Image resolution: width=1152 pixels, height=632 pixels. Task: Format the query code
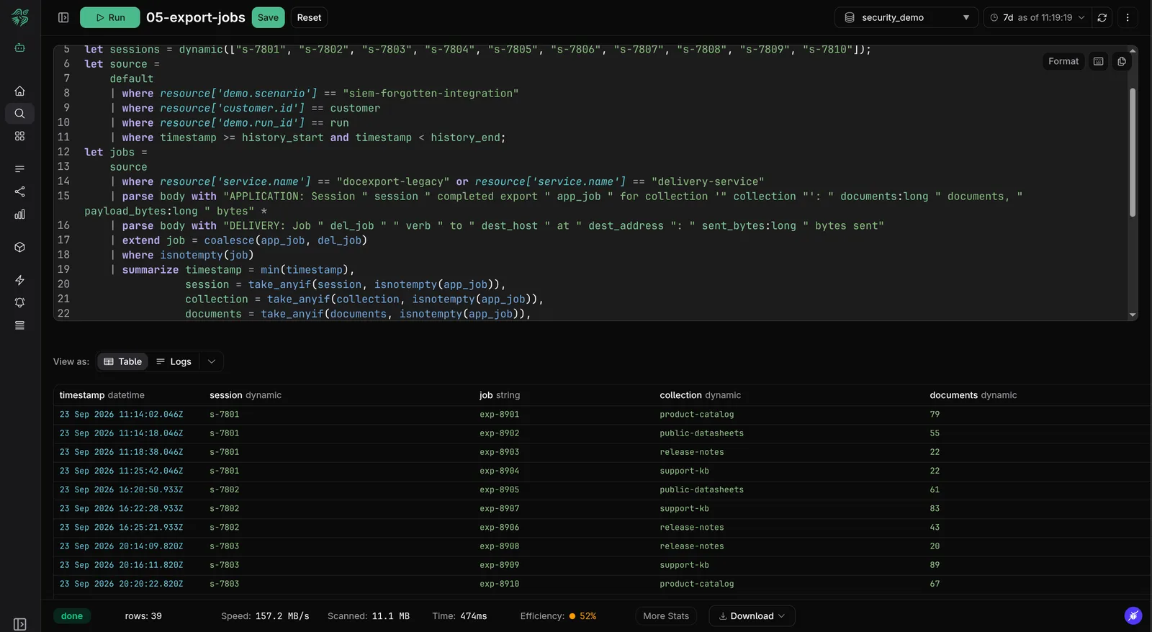point(1063,61)
